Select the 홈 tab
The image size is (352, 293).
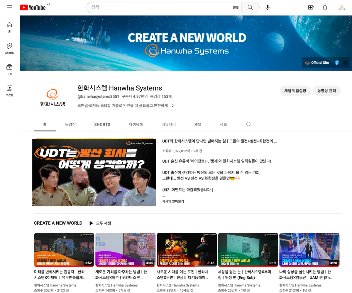click(45, 125)
